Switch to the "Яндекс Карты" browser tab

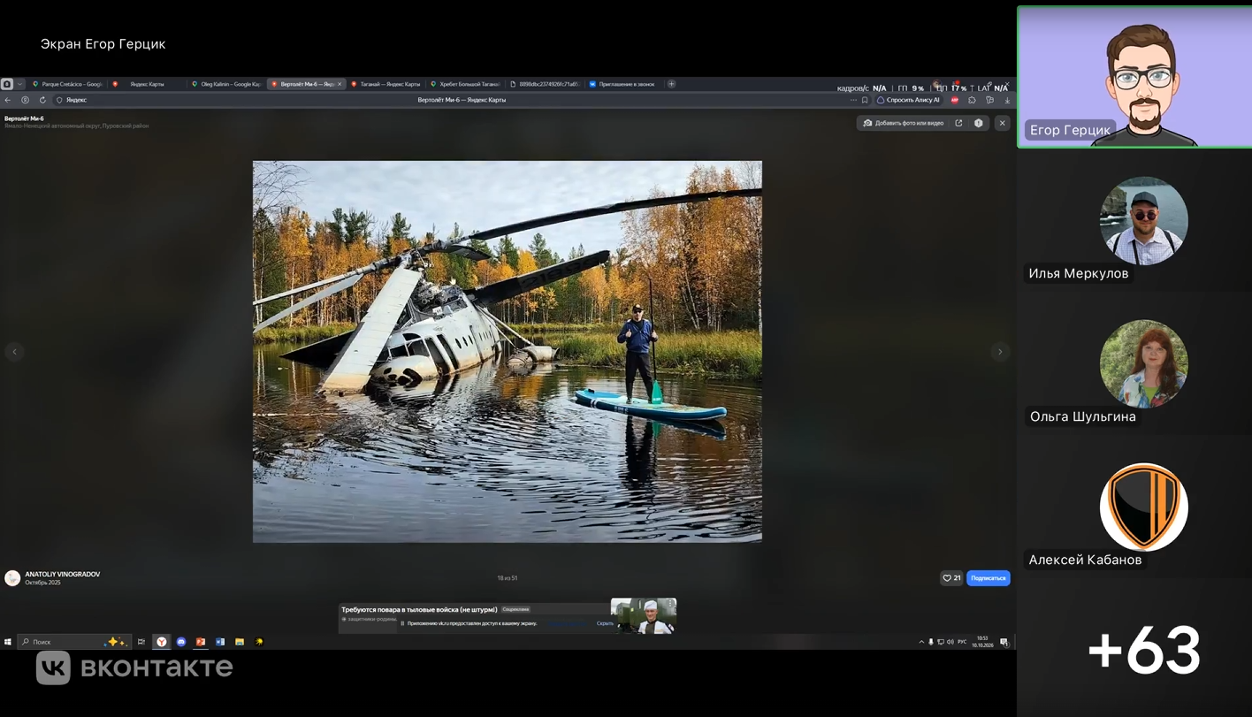[148, 84]
